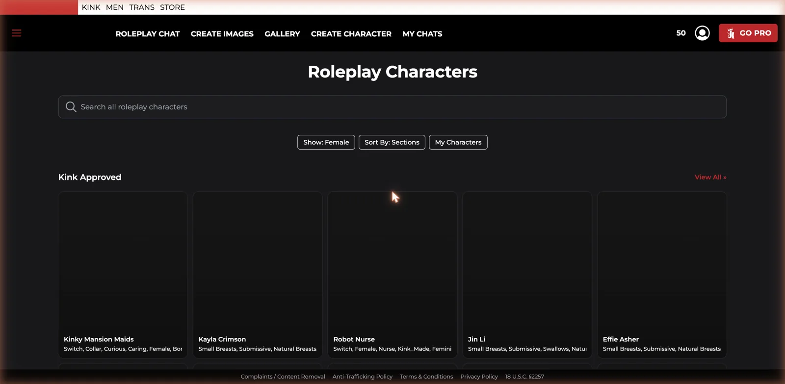Go to CREATE IMAGES
The width and height of the screenshot is (785, 384).
(222, 34)
